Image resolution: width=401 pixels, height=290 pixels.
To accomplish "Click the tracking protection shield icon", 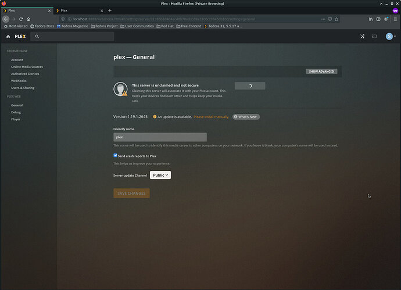I will pos(63,19).
